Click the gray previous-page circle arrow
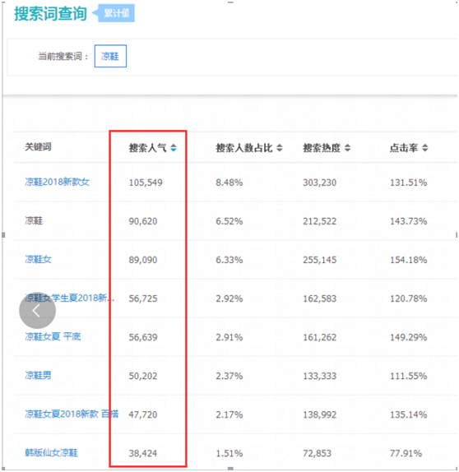 (x=37, y=310)
